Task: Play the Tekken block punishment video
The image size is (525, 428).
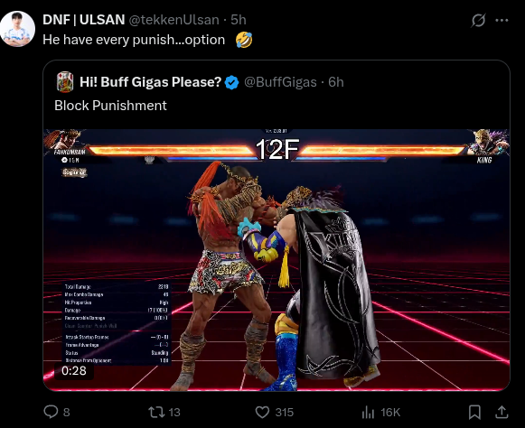Action: pyautogui.click(x=277, y=260)
